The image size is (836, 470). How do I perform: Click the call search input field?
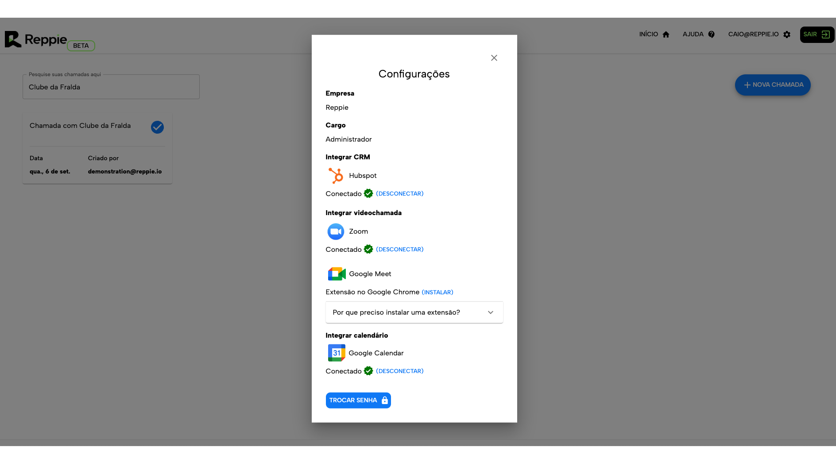(x=111, y=87)
